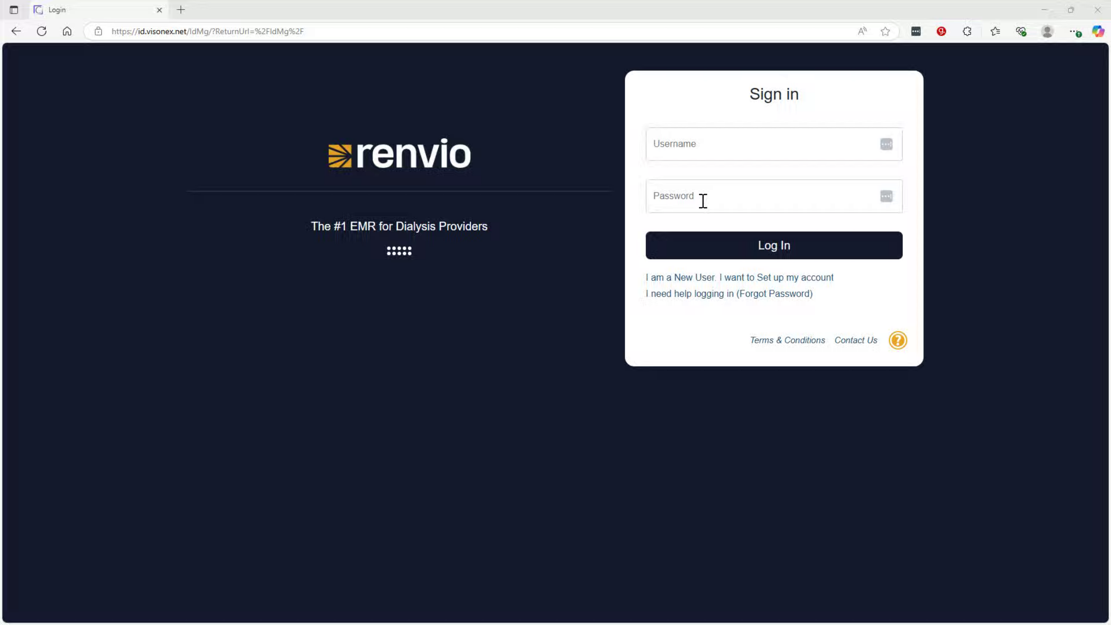Open the user profile avatar
The height and width of the screenshot is (625, 1111).
pos(1047,31)
